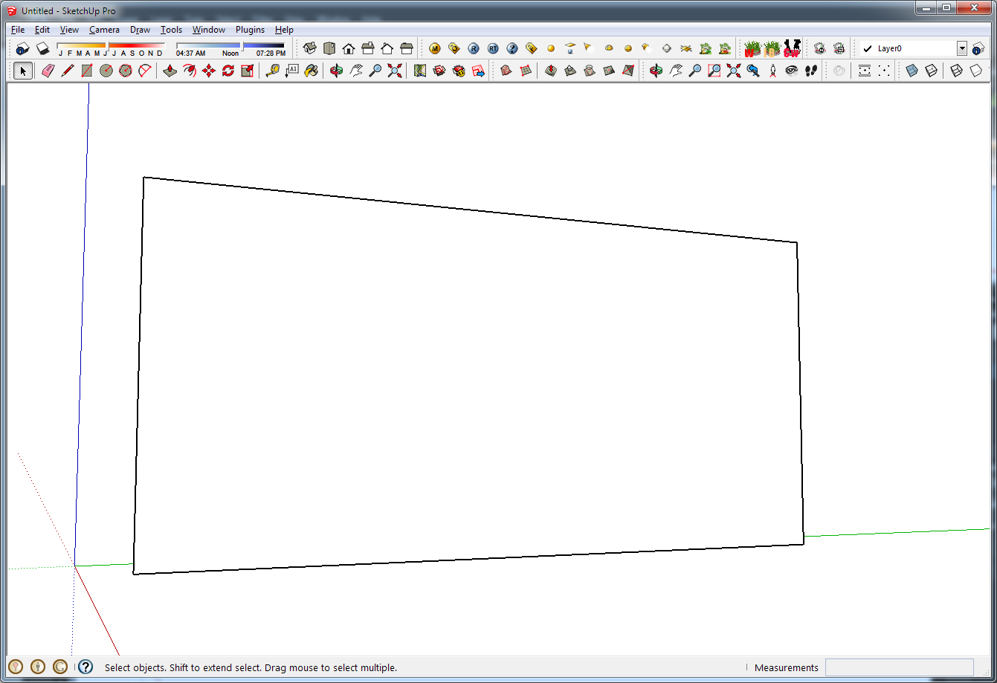Image resolution: width=997 pixels, height=683 pixels.
Task: Switch to Front view house icon
Action: [349, 48]
